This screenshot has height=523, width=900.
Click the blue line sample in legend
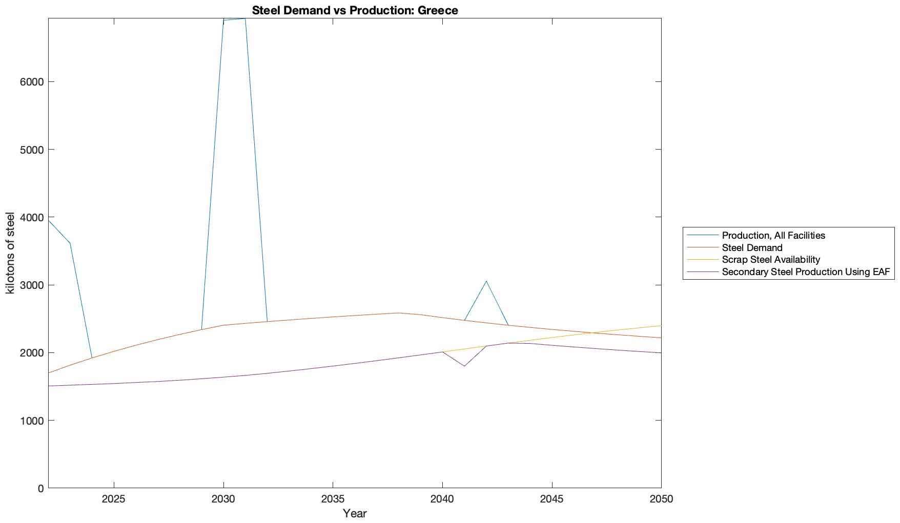tap(702, 236)
